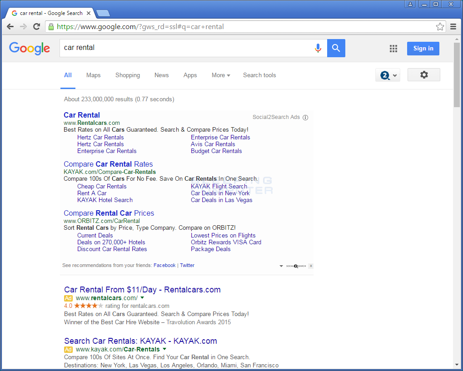
Task: Open 'KAYAK Flight Search' link
Action: coord(219,186)
